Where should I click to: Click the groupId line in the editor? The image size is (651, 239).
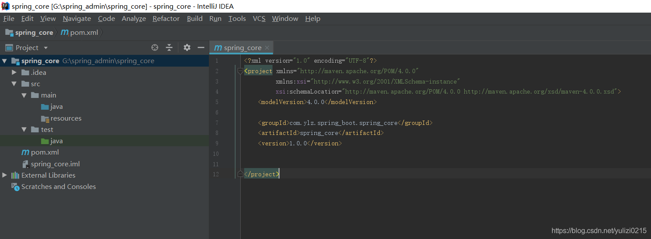[345, 123]
